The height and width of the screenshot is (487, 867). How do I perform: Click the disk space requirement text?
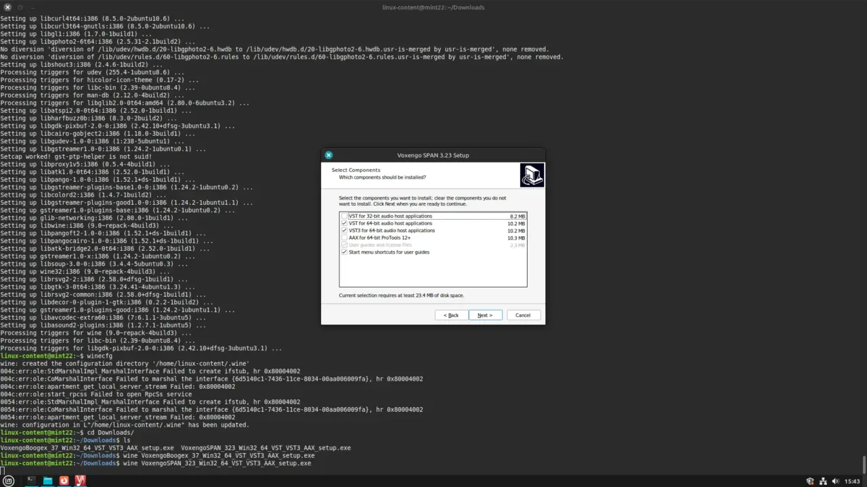click(x=402, y=296)
